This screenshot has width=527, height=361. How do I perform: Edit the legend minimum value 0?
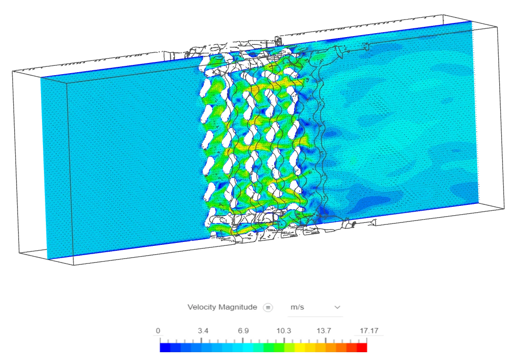pos(158,331)
